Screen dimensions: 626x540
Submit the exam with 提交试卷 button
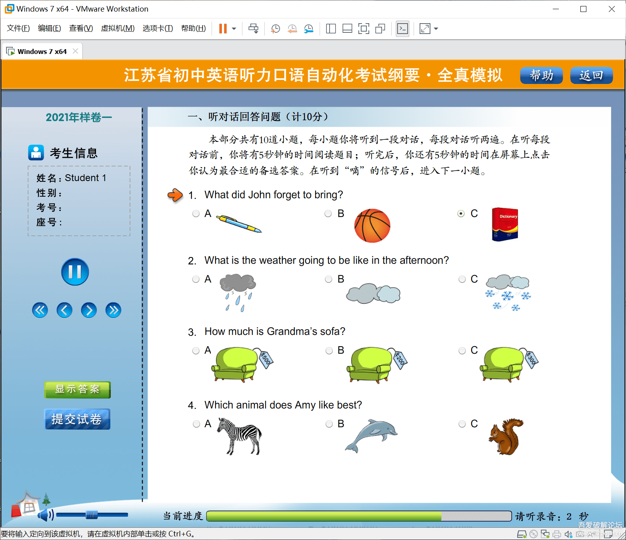click(77, 419)
